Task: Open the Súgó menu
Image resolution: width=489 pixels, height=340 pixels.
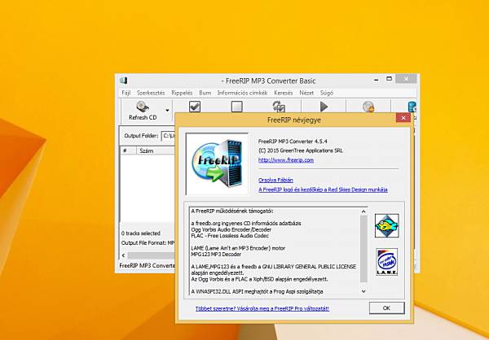Action: pyautogui.click(x=327, y=93)
